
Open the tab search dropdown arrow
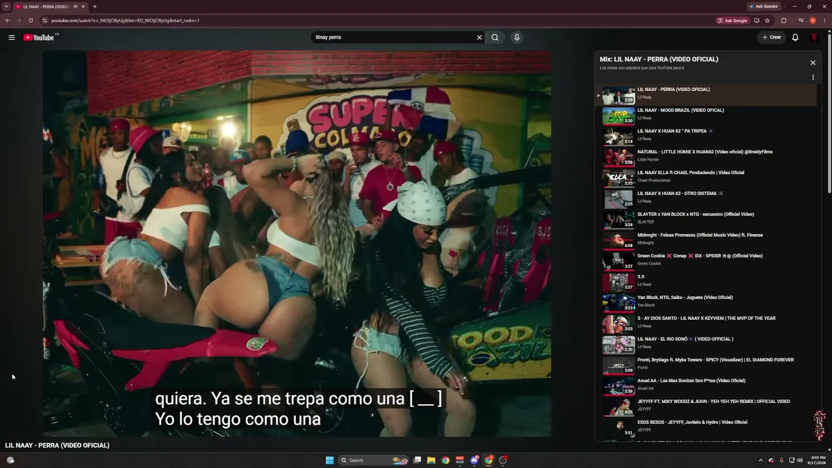click(6, 6)
